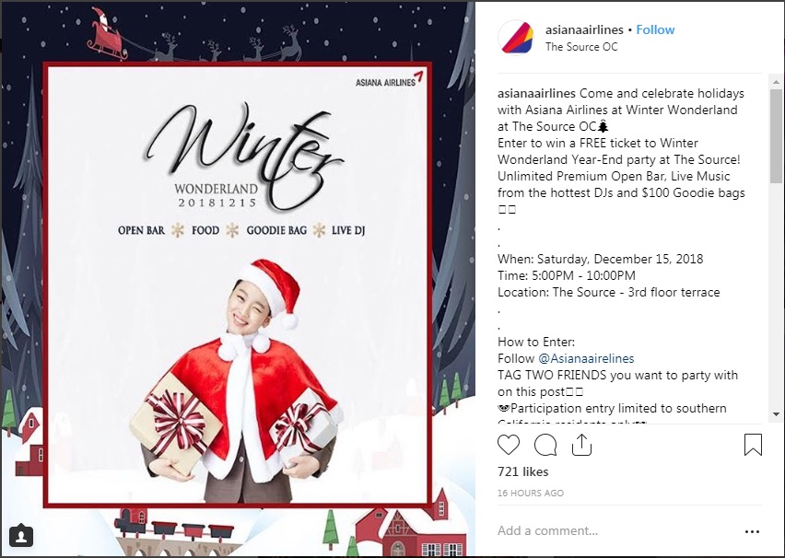Show tagged people icon on the photo

coord(21,536)
